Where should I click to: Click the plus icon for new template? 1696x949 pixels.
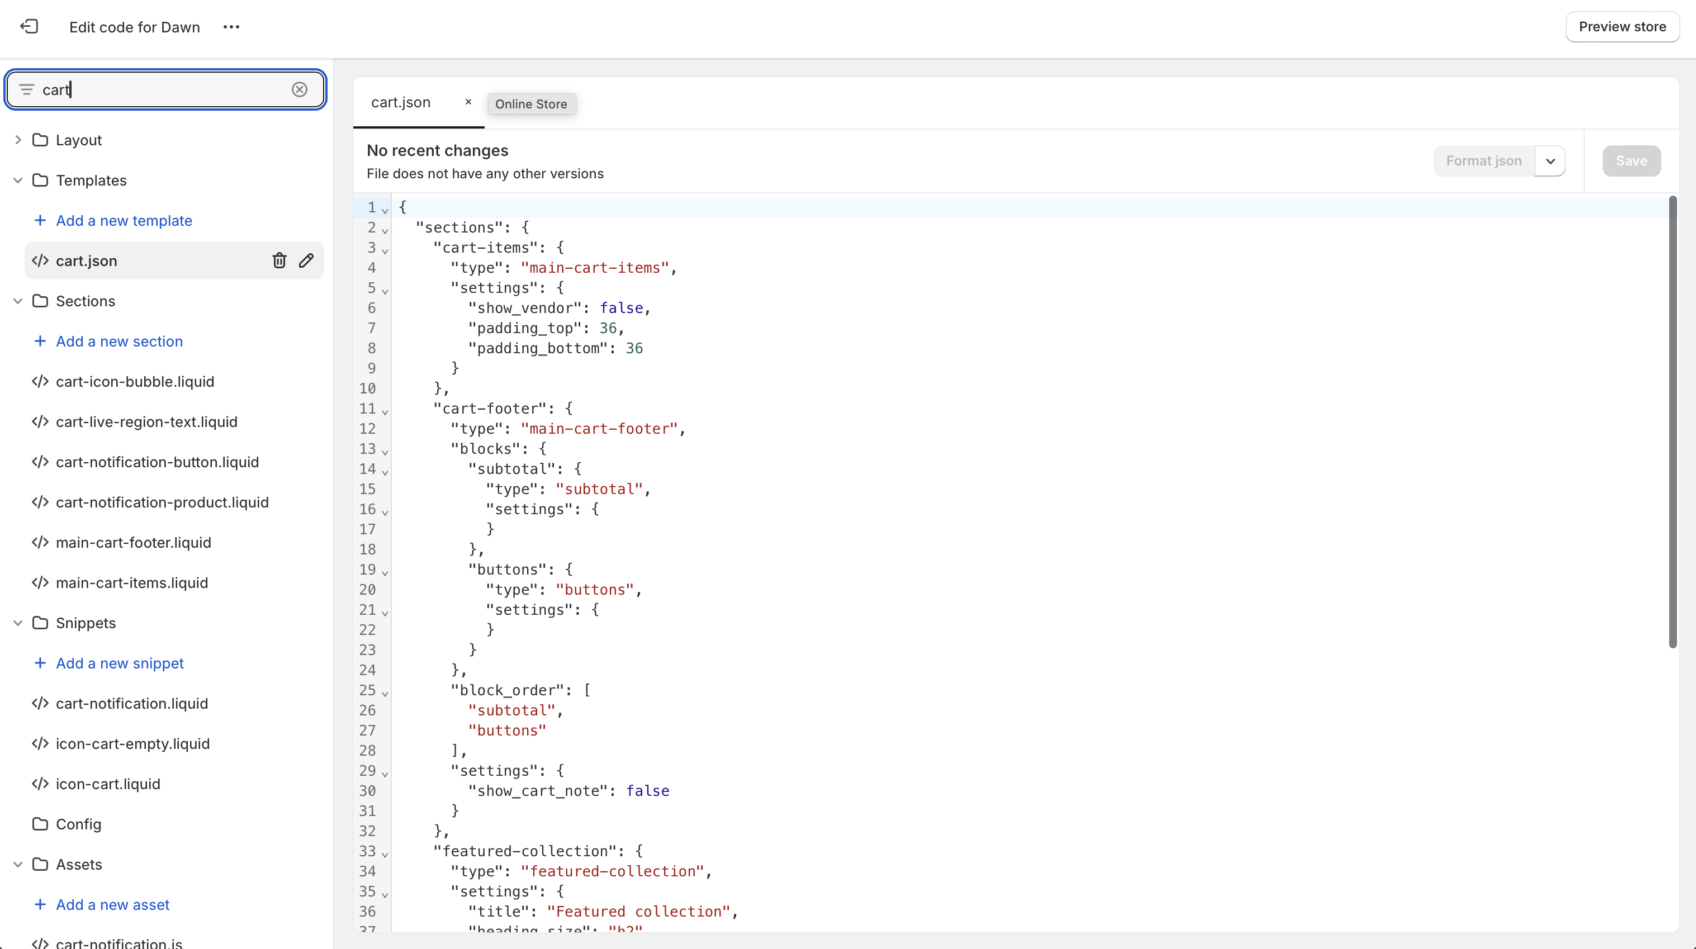click(40, 220)
